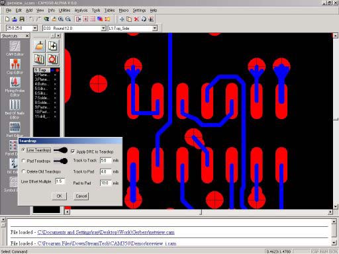339x254 pixels.
Task: Click OK in the Teardrop dialog
Action: [x=59, y=196]
